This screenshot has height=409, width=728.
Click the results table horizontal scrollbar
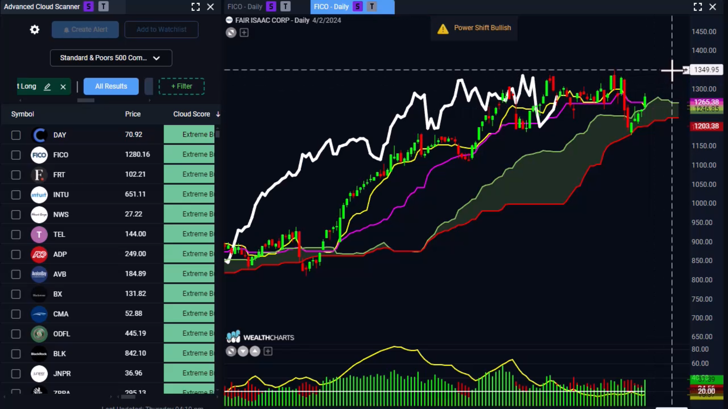coord(128,397)
